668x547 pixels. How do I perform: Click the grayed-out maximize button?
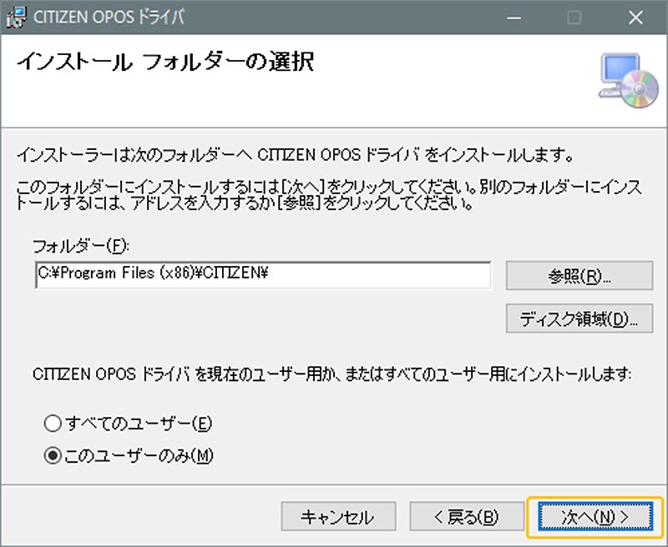click(x=574, y=17)
